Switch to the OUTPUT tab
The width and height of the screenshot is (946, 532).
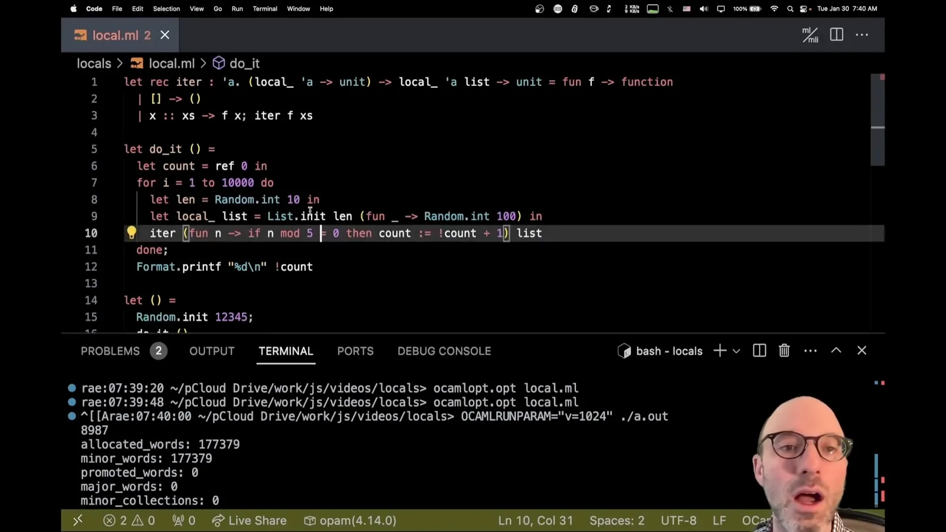(x=212, y=351)
